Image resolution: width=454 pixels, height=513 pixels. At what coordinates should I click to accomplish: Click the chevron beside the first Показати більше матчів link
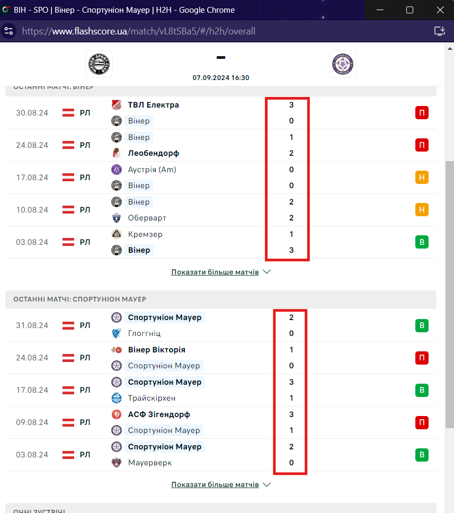tap(267, 272)
